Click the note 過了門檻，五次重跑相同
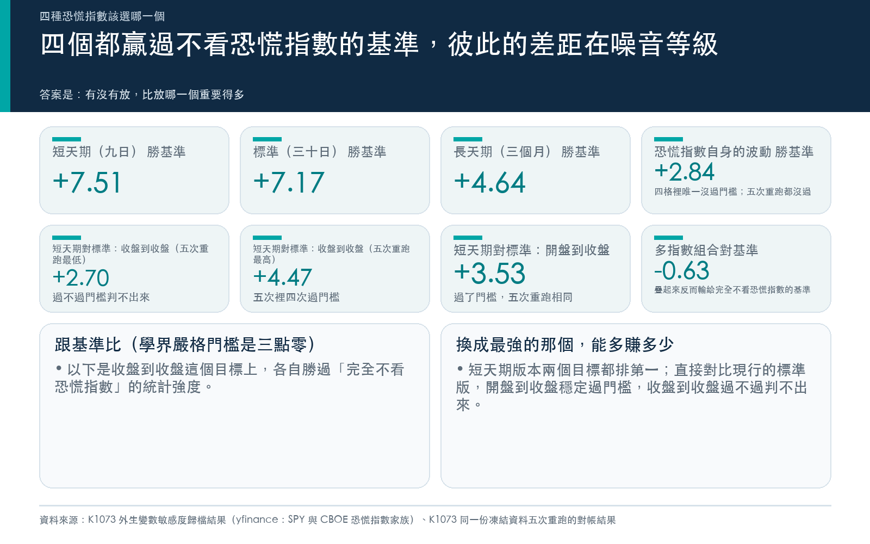 (x=513, y=297)
